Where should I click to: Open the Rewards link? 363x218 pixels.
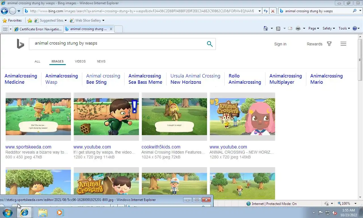click(x=315, y=44)
